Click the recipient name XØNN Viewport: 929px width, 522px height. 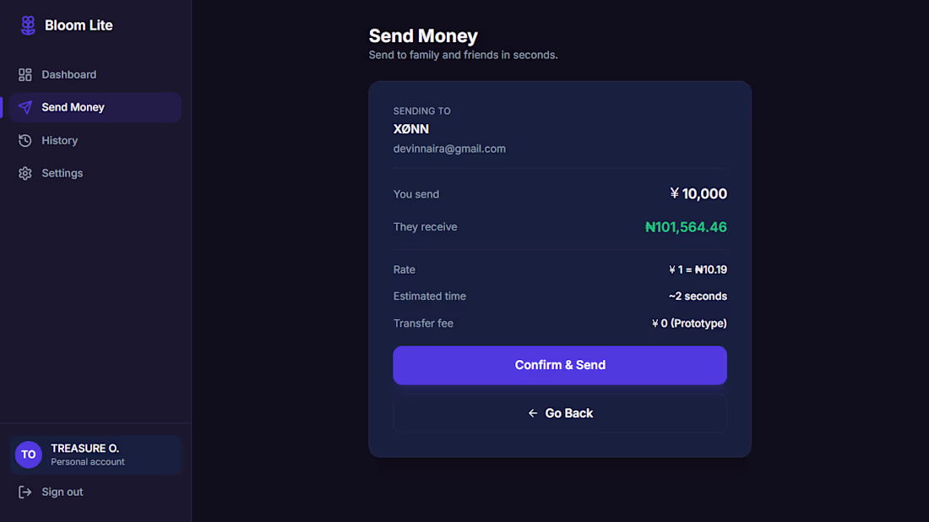click(x=411, y=129)
